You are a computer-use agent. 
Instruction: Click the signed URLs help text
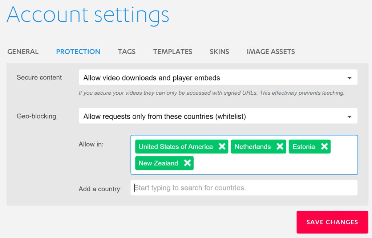(212, 93)
